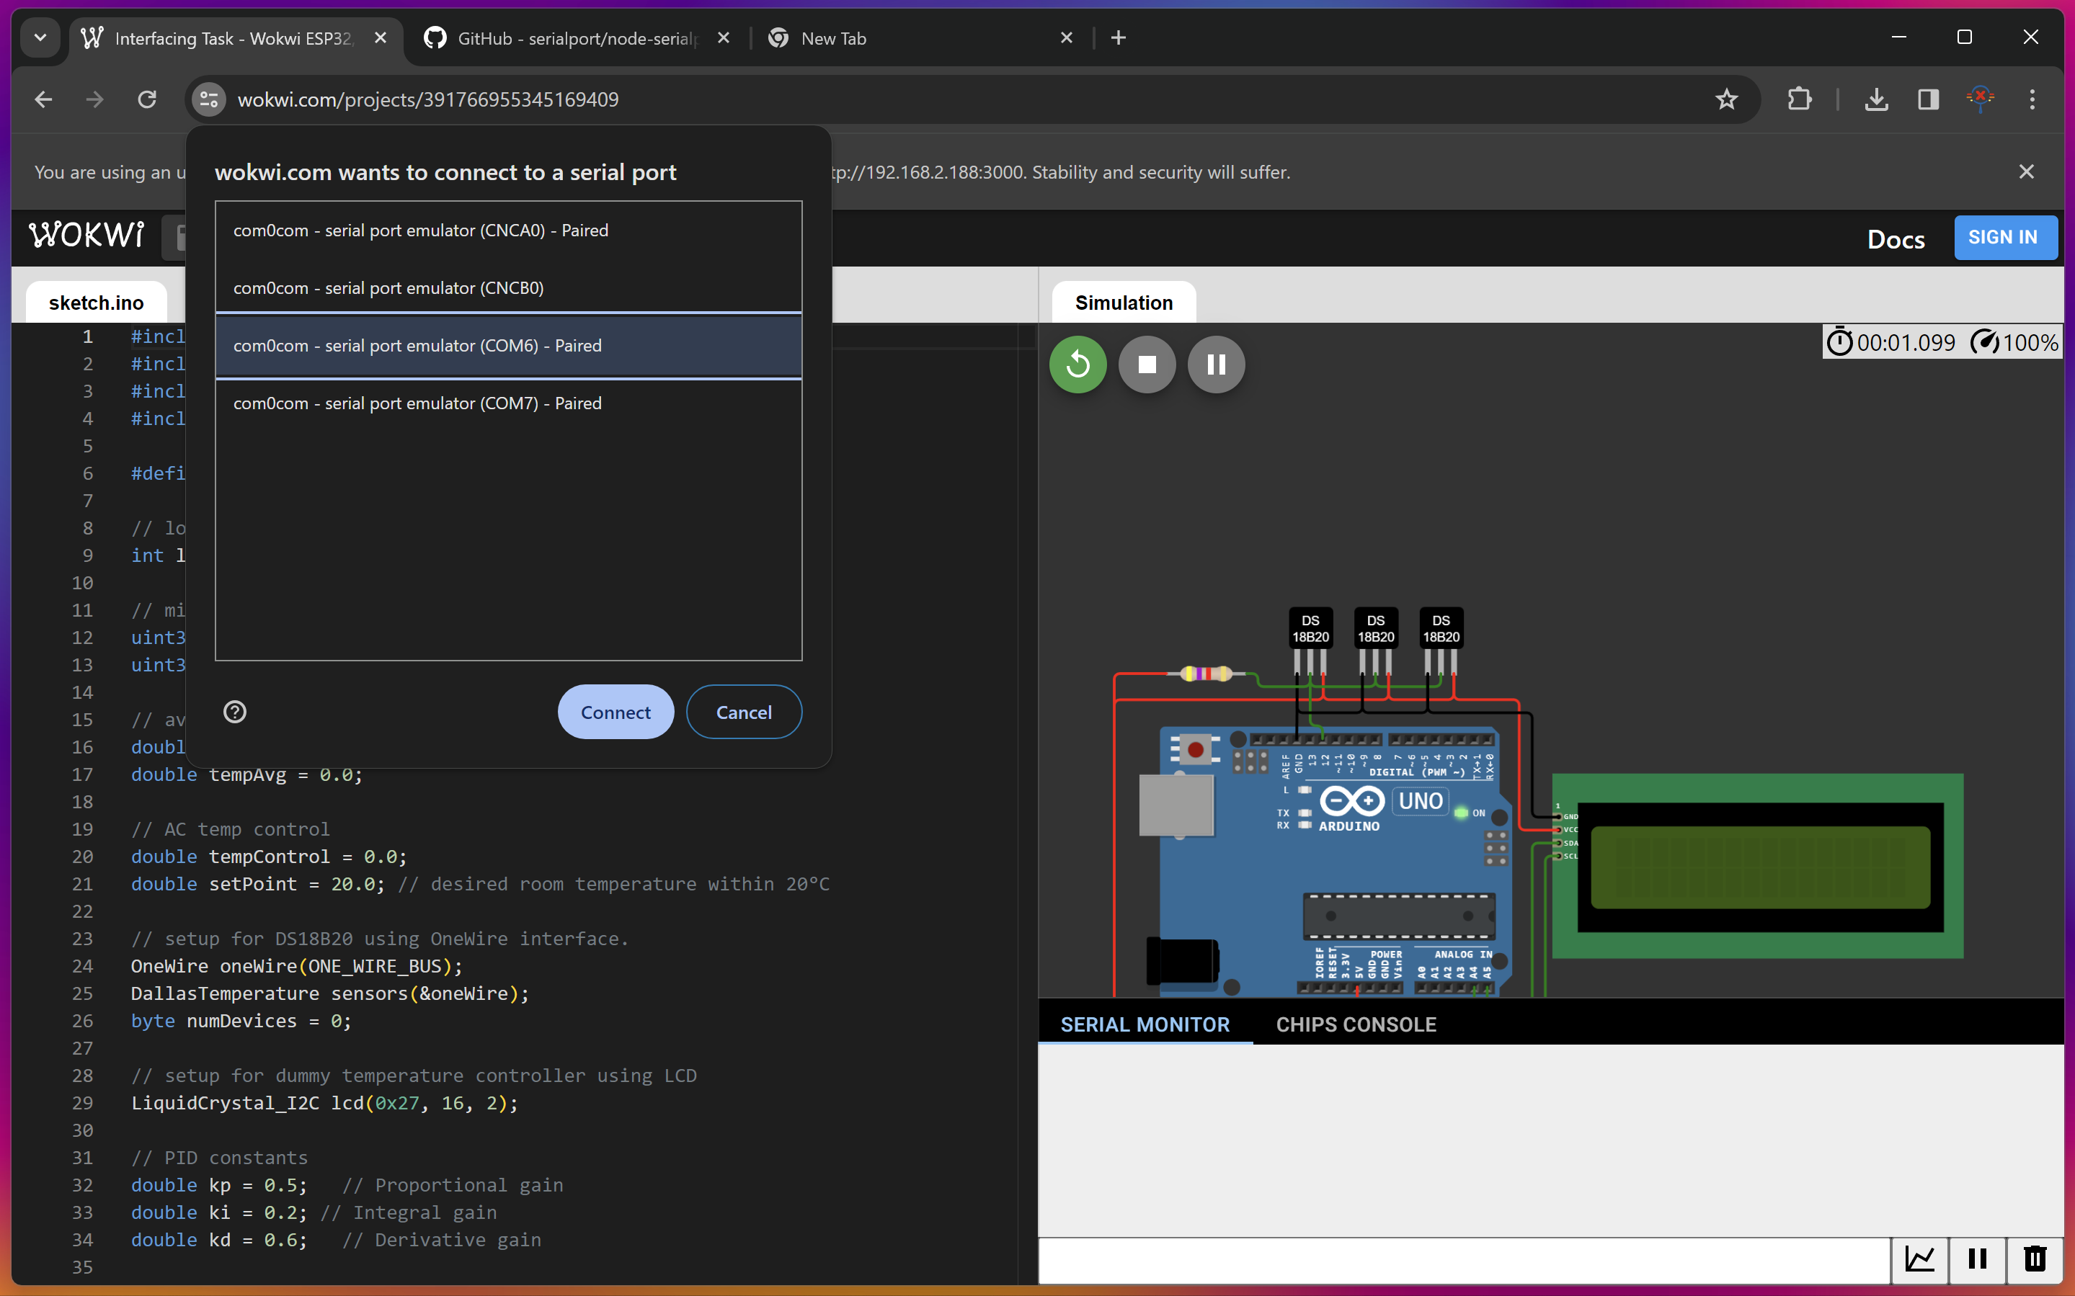Open the tab search dropdown
The width and height of the screenshot is (2075, 1296).
point(40,37)
